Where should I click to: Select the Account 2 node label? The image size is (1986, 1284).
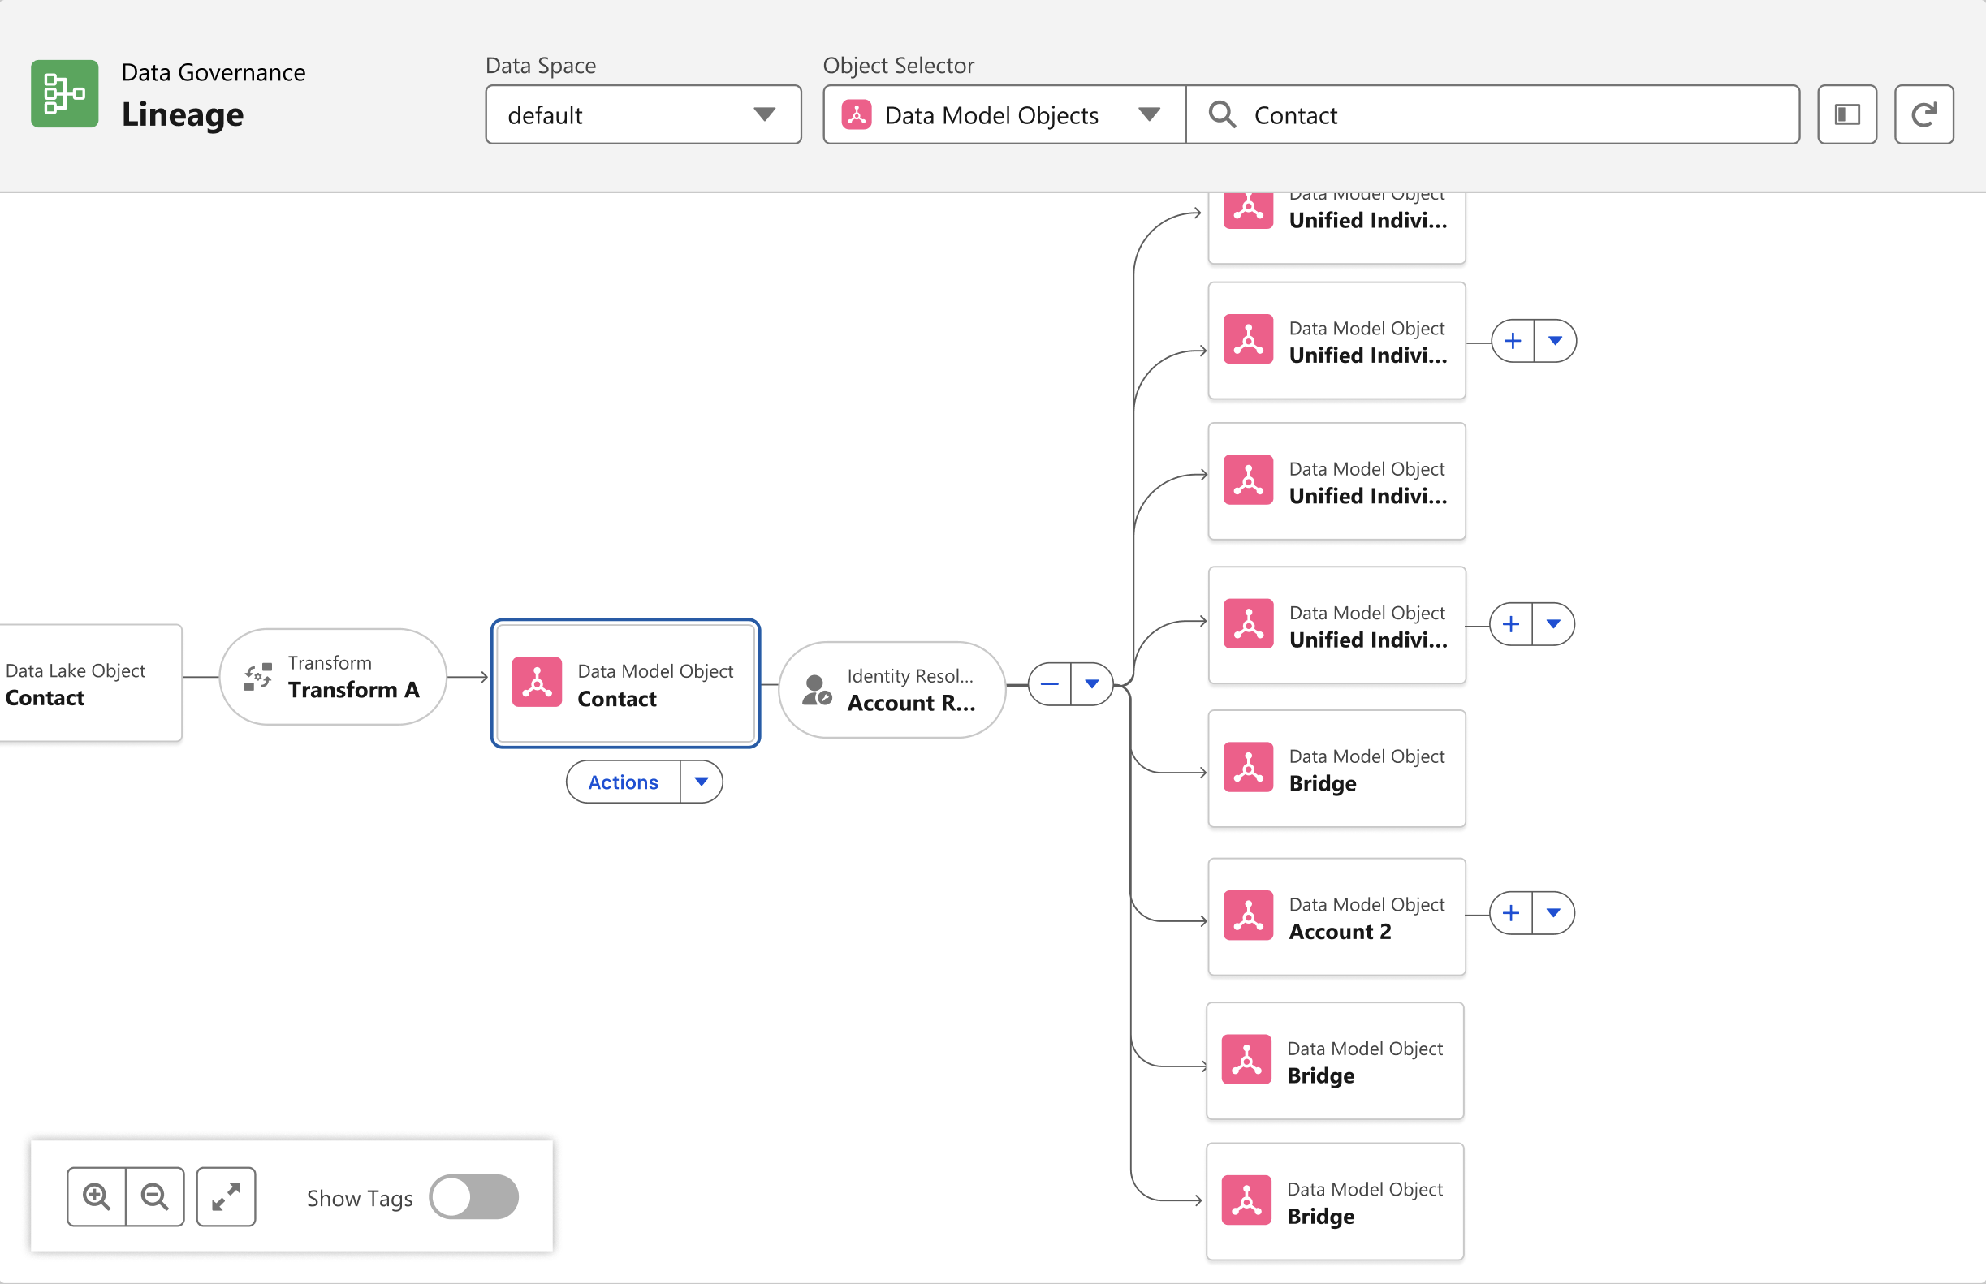point(1340,932)
